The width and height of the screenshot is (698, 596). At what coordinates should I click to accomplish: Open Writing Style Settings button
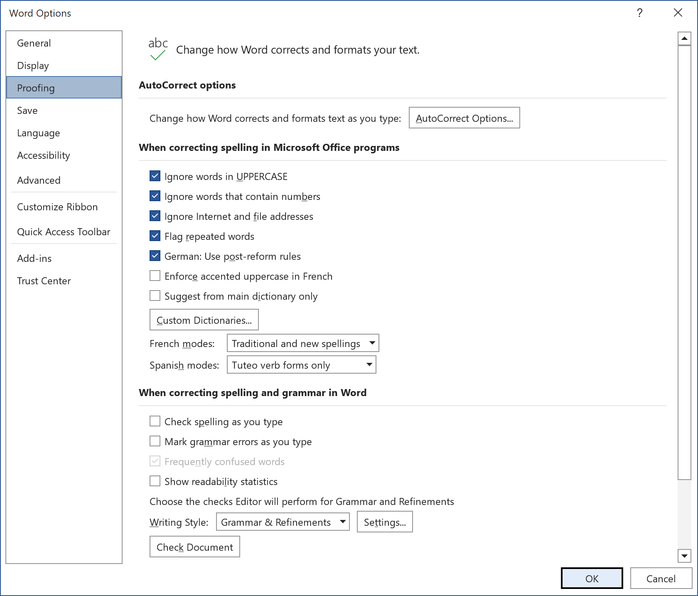pos(385,522)
